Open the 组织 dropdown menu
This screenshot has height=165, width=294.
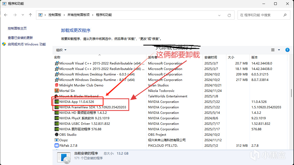pyautogui.click(x=61, y=50)
